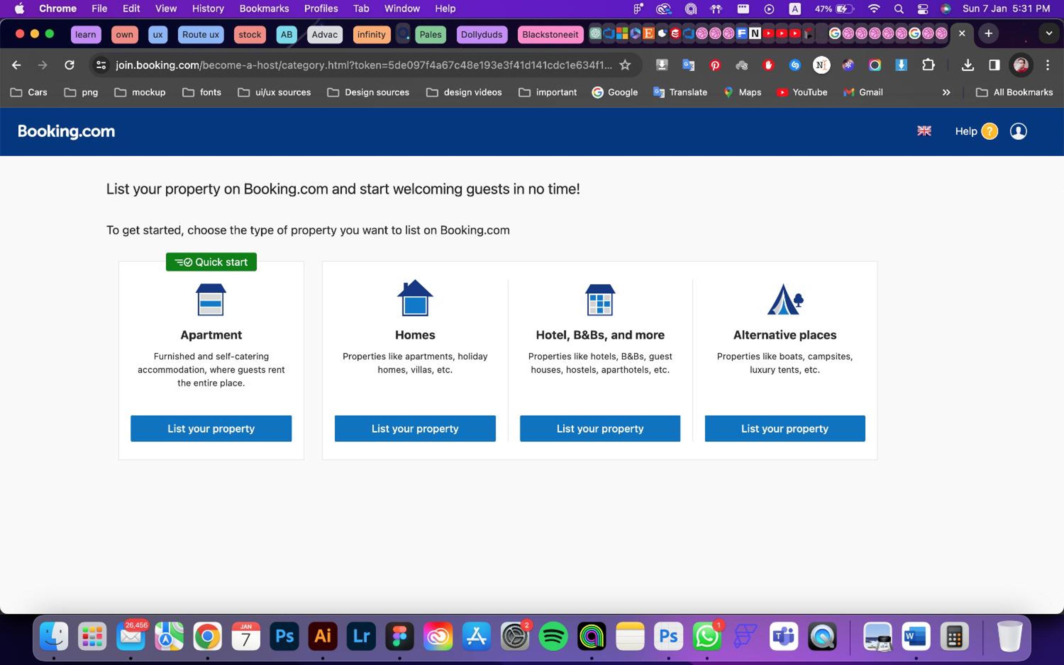Show hidden bookmarks with the double chevron
This screenshot has height=665, width=1064.
[x=946, y=92]
